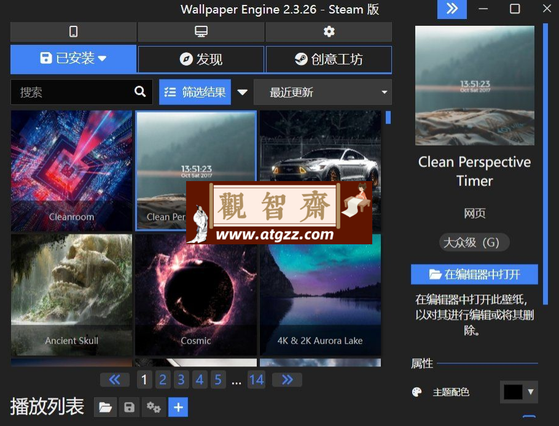Screen dimensions: 559x426
Task: Close the Wallpaper Engine window
Action: (547, 9)
